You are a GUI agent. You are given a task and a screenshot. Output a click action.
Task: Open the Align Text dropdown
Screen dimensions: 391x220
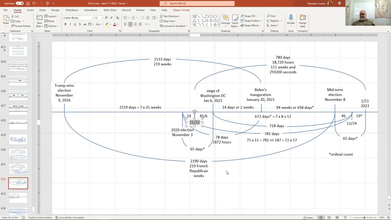pos(168,21)
